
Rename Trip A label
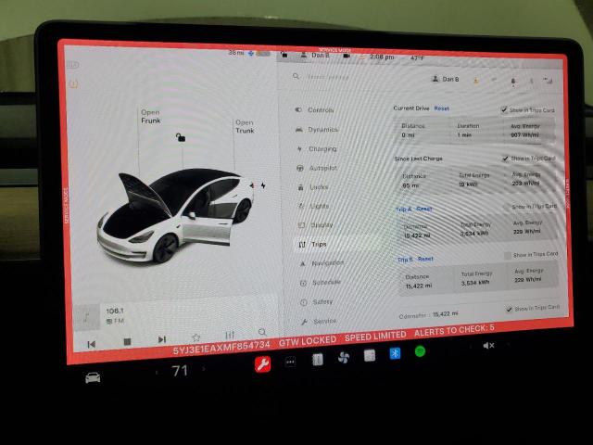404,210
